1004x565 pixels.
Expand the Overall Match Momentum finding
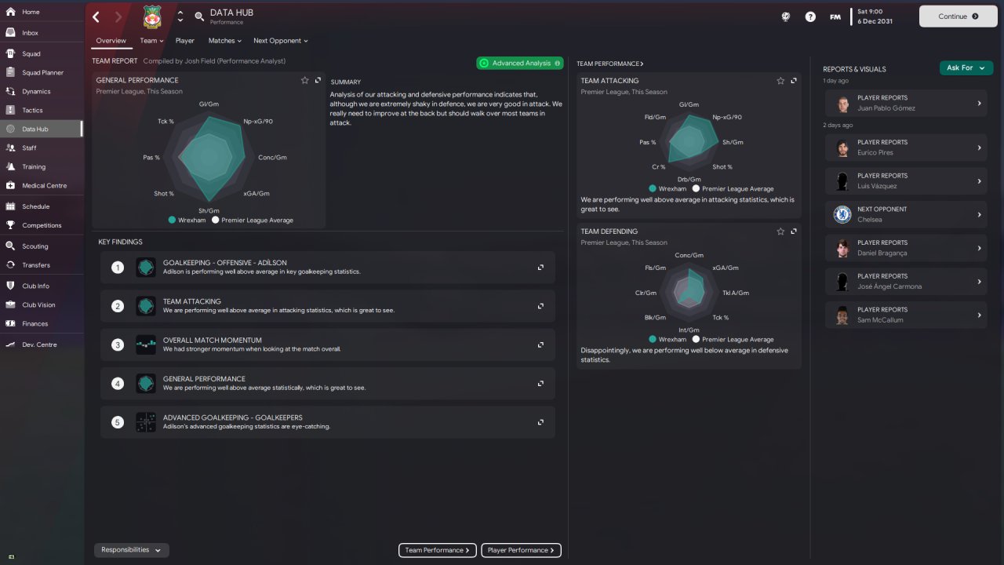point(540,344)
